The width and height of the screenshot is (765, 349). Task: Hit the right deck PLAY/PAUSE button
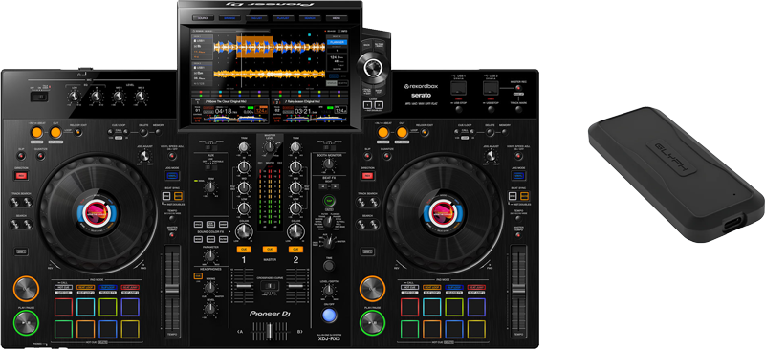(372, 322)
